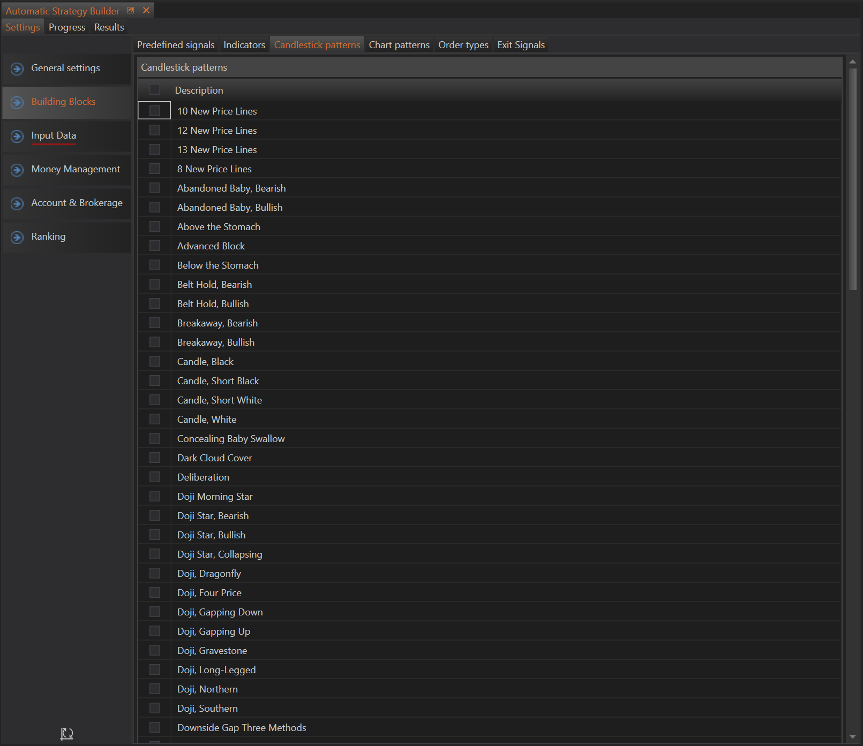Click the float window icon in title tab
This screenshot has width=863, height=746.
coord(131,10)
